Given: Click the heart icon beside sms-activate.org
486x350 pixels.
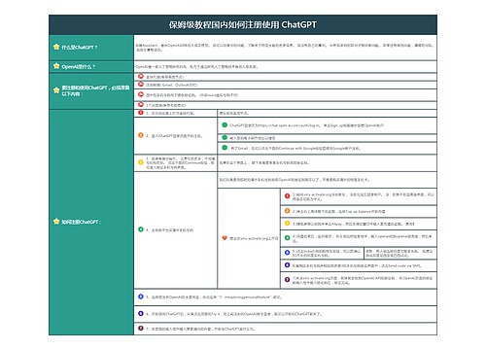Looking at the screenshot, I should (225, 238).
